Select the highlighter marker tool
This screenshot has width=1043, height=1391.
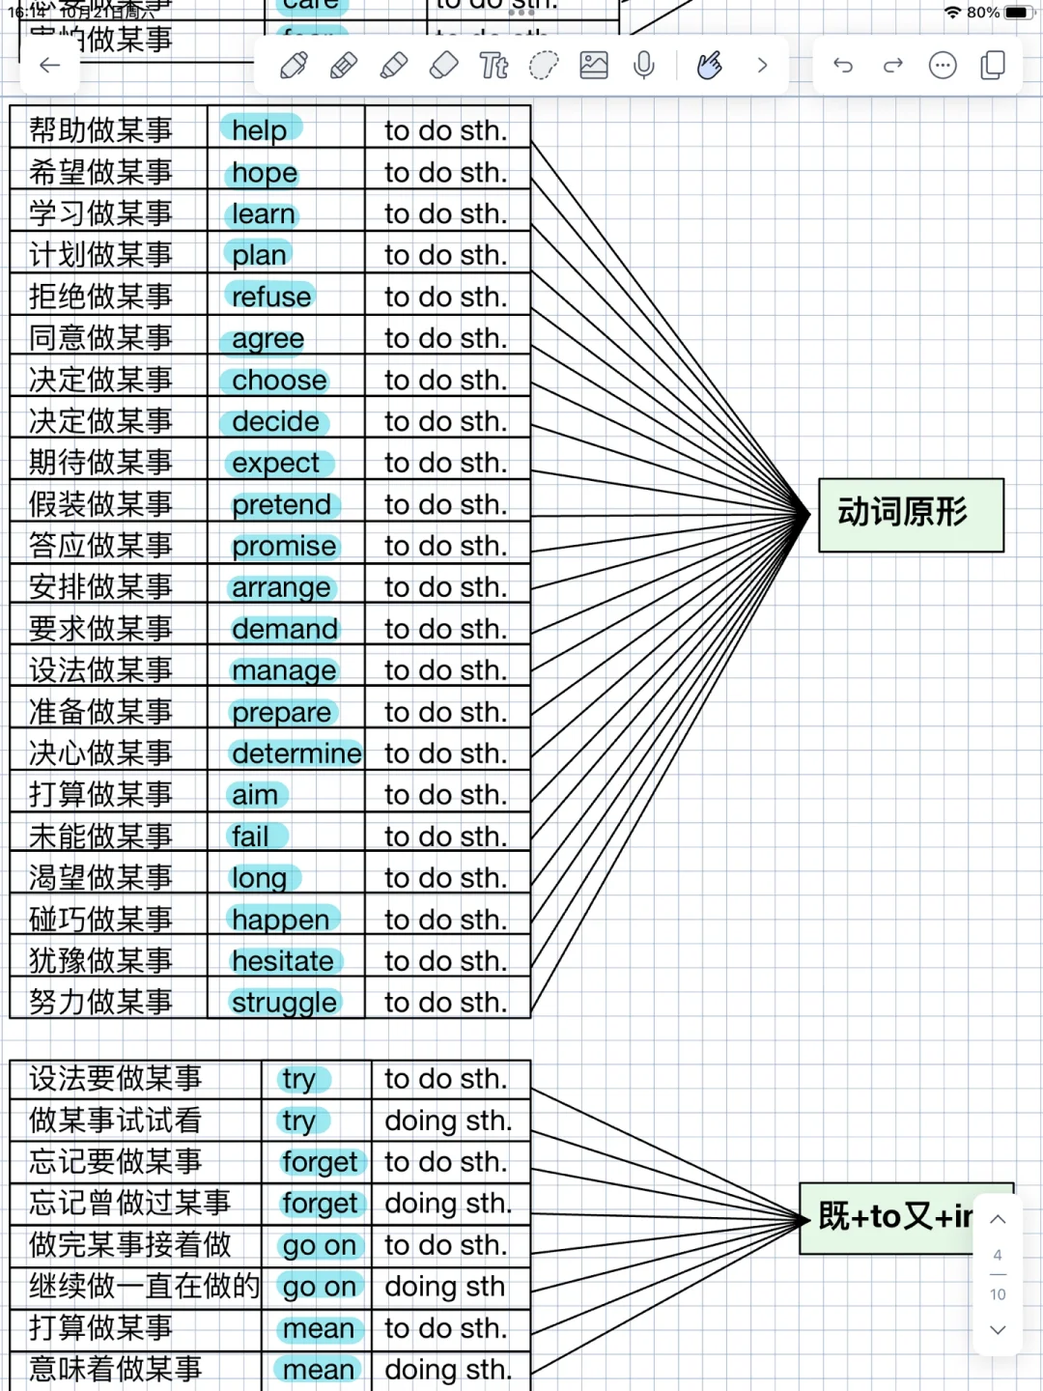click(394, 66)
